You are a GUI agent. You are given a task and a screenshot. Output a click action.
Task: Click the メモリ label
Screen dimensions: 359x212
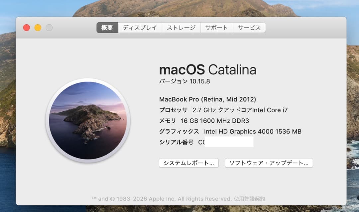coord(168,121)
